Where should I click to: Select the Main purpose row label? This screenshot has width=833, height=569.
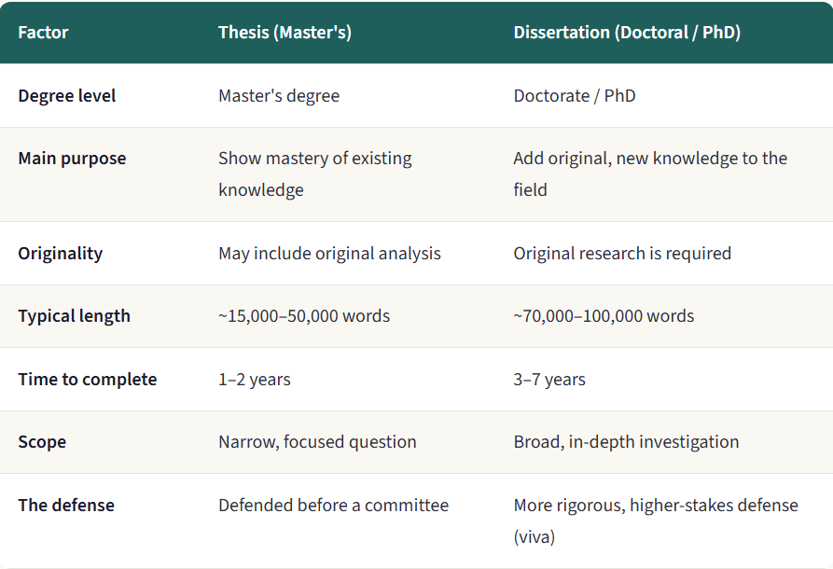point(72,159)
